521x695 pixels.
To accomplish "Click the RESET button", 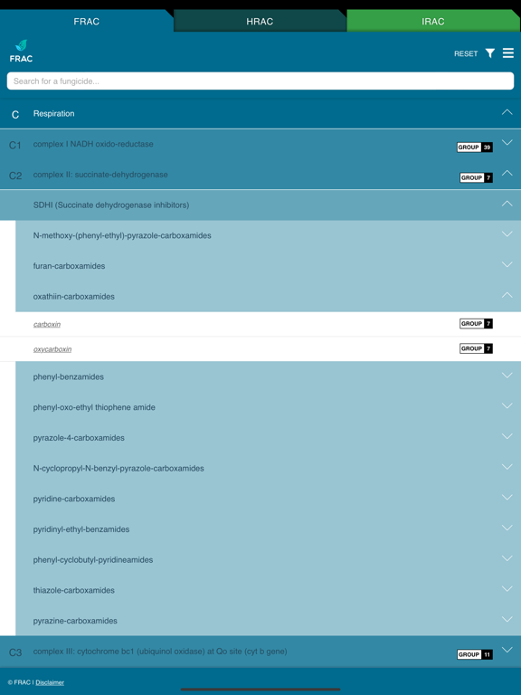I will [x=466, y=53].
